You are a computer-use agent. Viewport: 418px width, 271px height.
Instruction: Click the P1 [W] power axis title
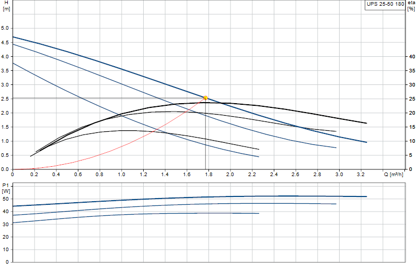[x=6, y=188]
